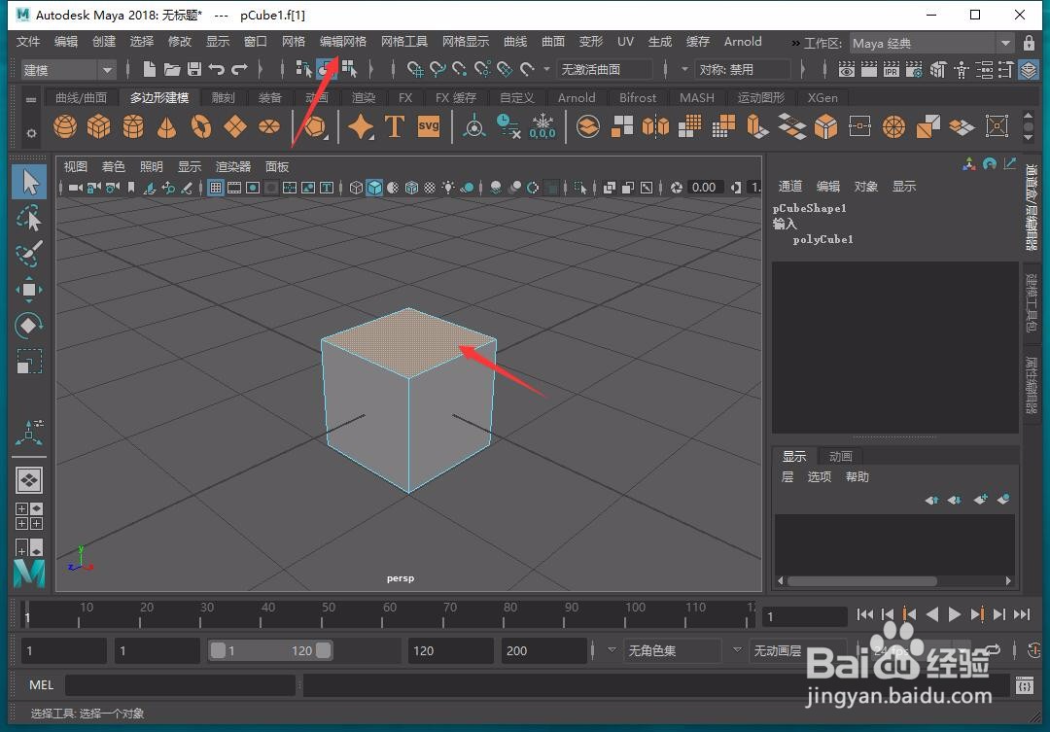Click the SVG import shelf icon
This screenshot has height=732, width=1050.
(429, 126)
